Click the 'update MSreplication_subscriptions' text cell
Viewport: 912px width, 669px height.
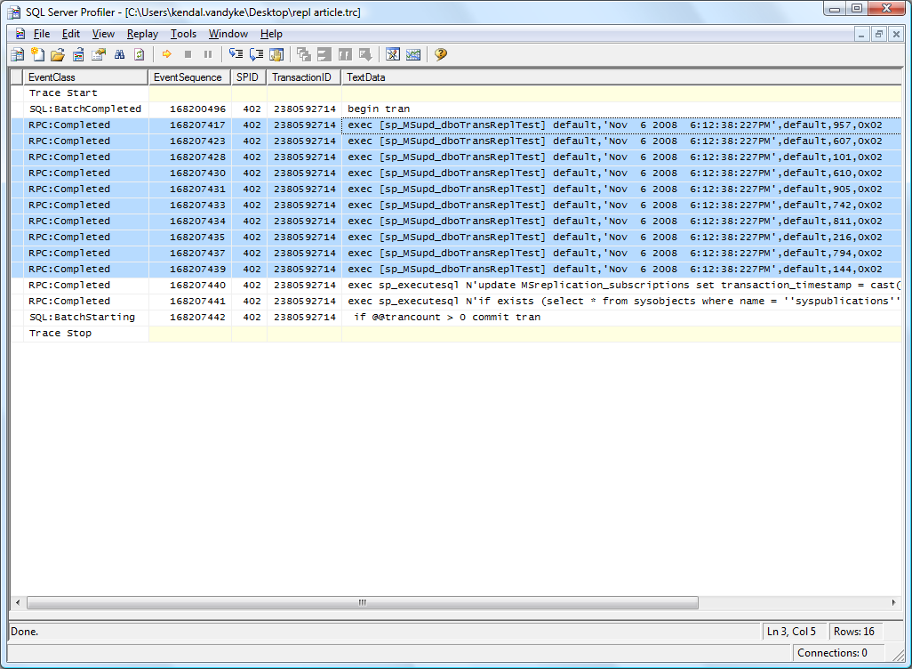click(x=621, y=286)
